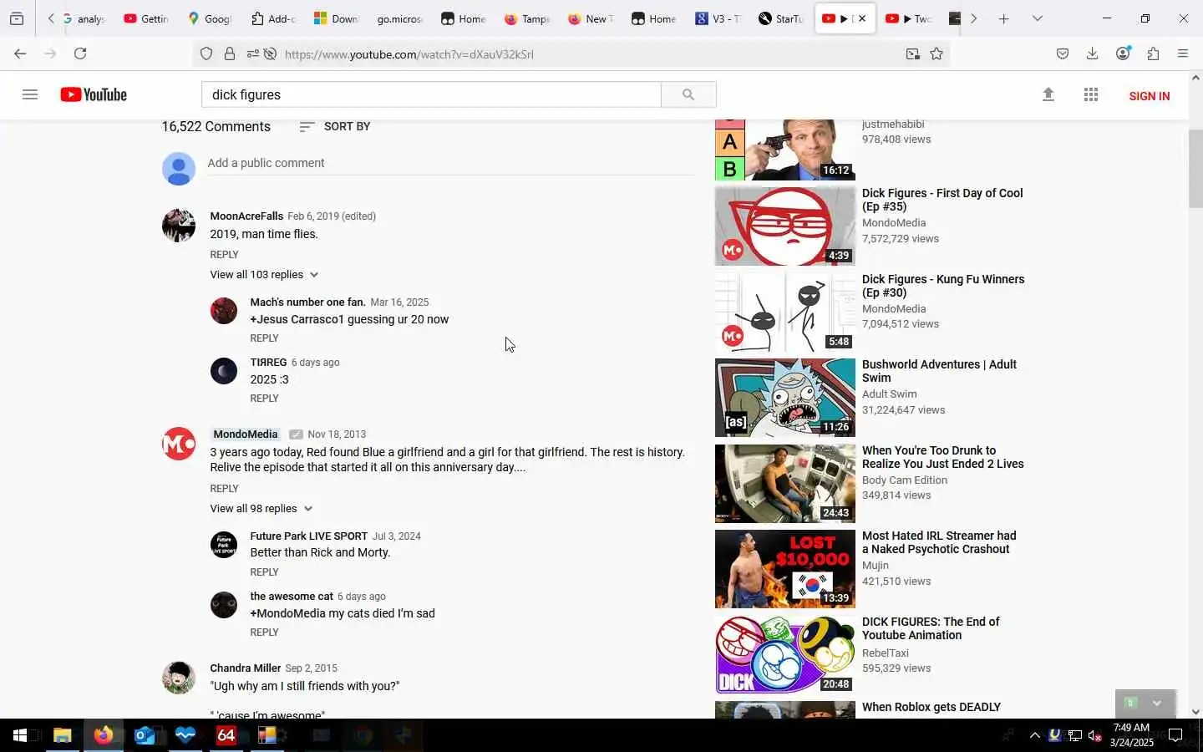Switch to the 'Google' maps tab
Screen dimensions: 1203x752
(210, 18)
